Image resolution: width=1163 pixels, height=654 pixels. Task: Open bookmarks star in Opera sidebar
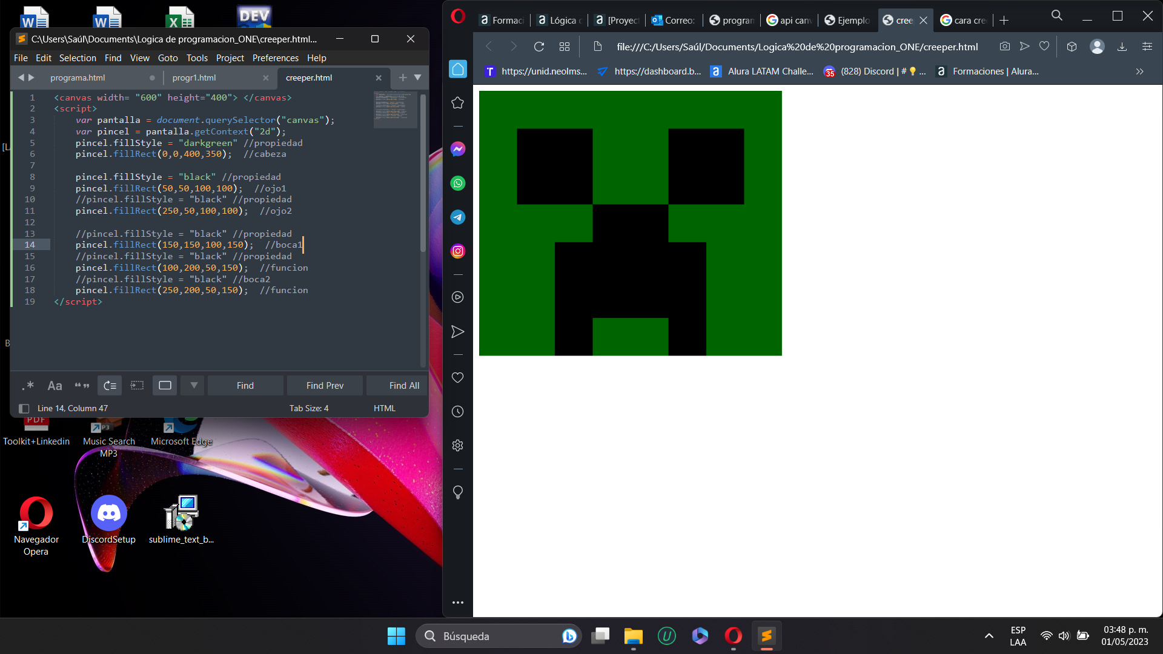[x=458, y=103]
